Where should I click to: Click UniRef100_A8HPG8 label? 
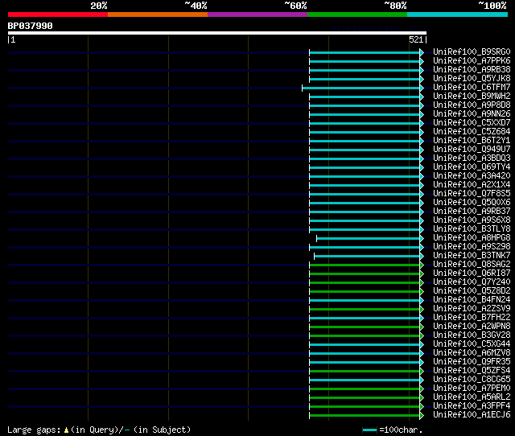pyautogui.click(x=472, y=238)
